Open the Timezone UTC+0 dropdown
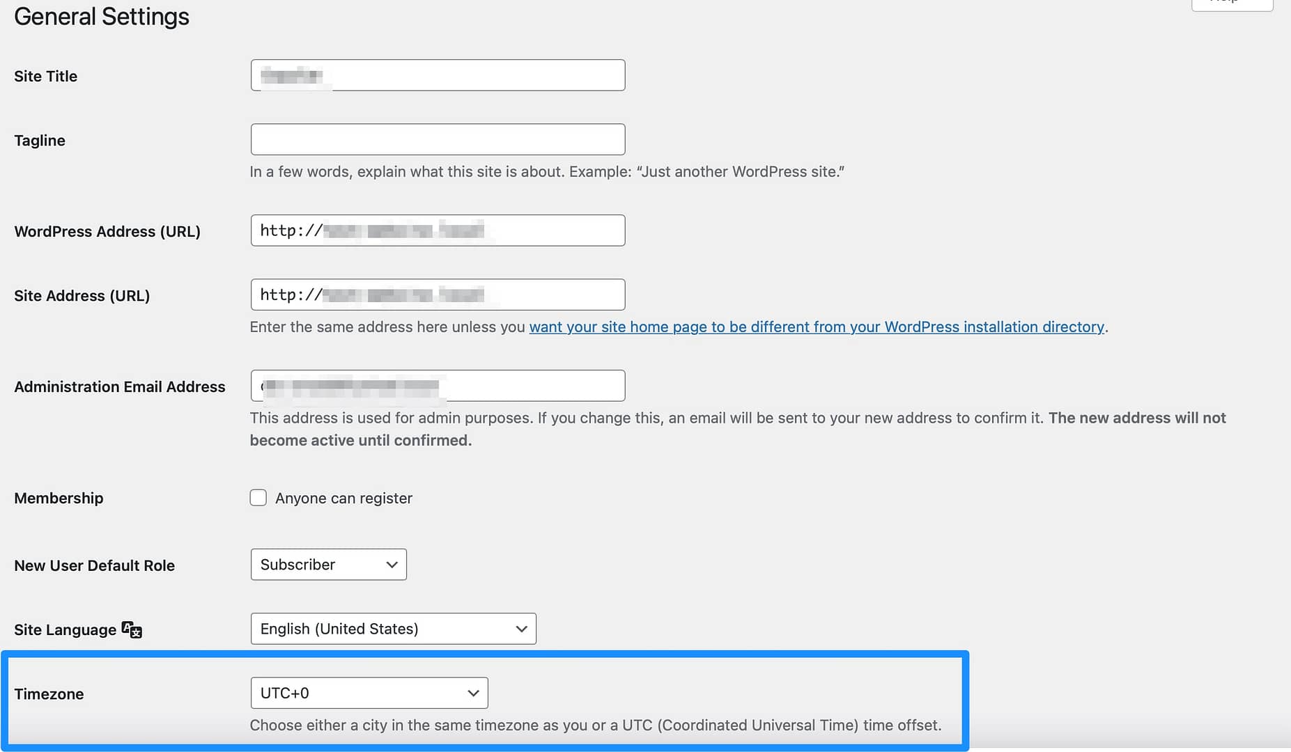 pos(369,693)
